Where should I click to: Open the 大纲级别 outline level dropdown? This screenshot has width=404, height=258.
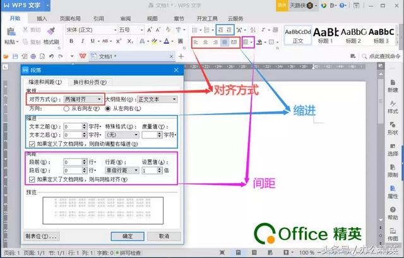pos(157,99)
